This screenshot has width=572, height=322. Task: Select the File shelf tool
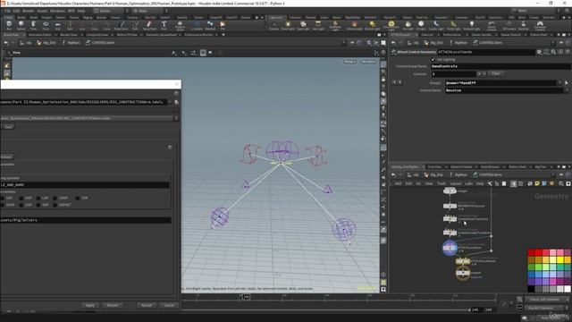pos(223,25)
